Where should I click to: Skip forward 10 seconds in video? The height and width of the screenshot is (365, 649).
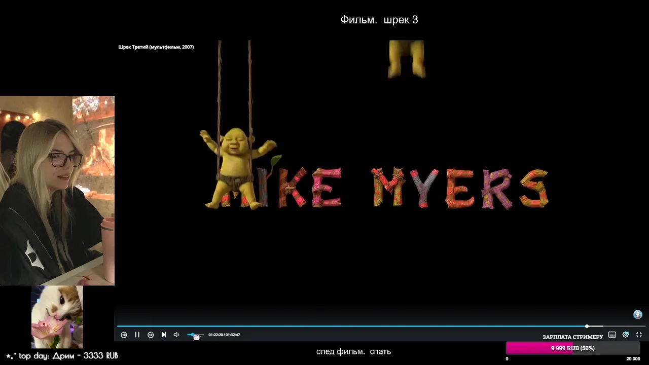click(151, 335)
